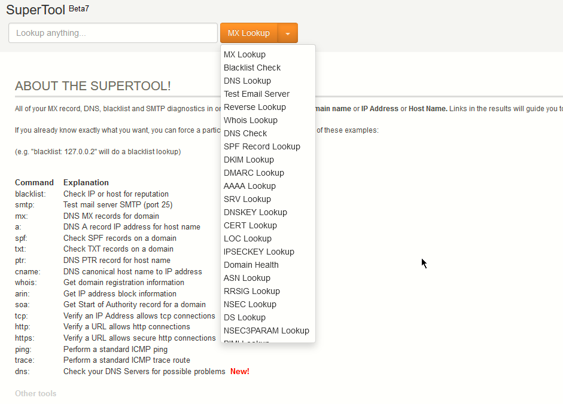
Task: Open SPF Record Lookup option
Action: point(262,146)
